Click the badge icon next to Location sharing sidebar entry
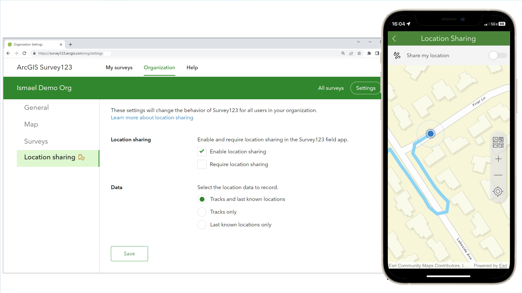Screen dimensions: 522x293 click(x=82, y=157)
